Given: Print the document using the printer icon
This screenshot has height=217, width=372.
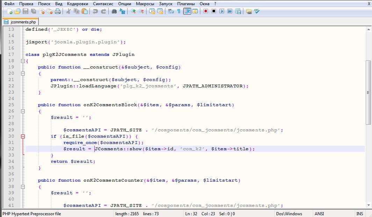Looking at the screenshot, I should point(58,11).
